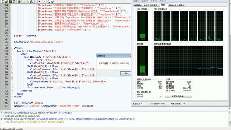Switch to Task Manager's 應用程式 tab
231x130 pixels.
click(x=138, y=5)
